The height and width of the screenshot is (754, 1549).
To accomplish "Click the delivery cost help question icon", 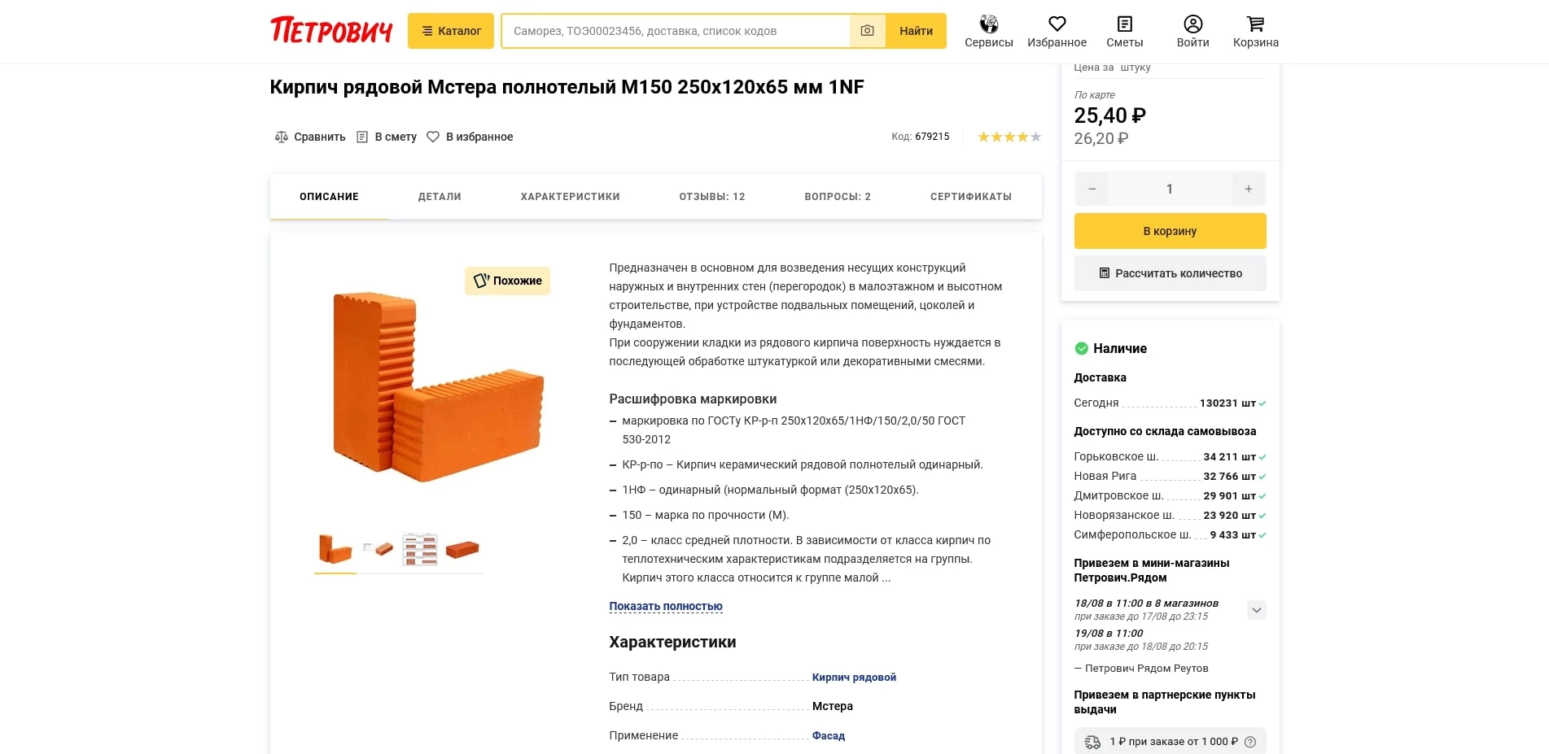I will coord(1250,742).
